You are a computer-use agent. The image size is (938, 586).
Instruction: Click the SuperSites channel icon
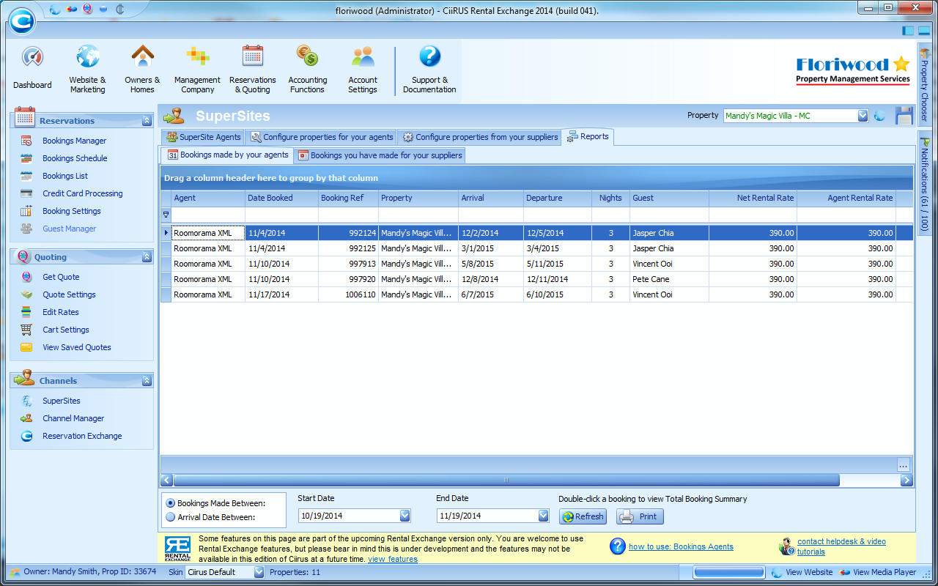[26, 401]
